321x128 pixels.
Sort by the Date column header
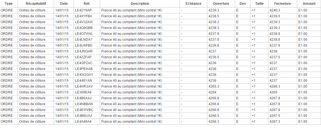click(64, 4)
